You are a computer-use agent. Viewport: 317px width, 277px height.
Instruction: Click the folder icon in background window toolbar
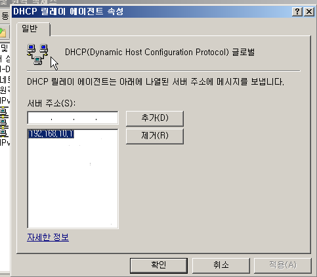click(x=3, y=33)
